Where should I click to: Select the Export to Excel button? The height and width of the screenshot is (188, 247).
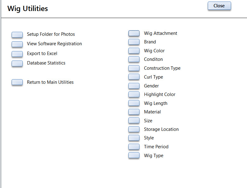coord(17,54)
